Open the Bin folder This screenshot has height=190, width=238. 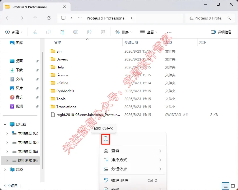click(x=59, y=51)
